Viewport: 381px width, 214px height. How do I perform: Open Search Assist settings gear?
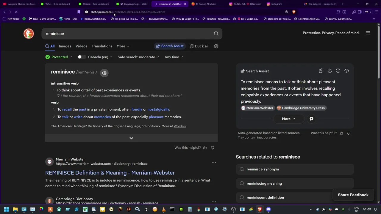[x=346, y=71]
